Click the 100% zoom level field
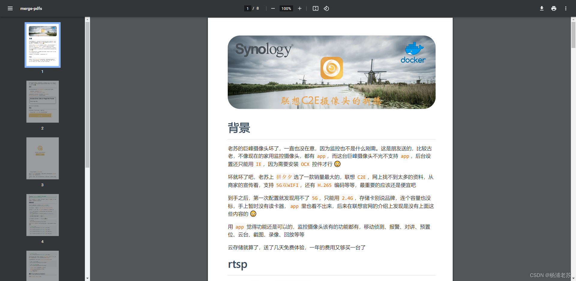The height and width of the screenshot is (281, 576). (286, 8)
